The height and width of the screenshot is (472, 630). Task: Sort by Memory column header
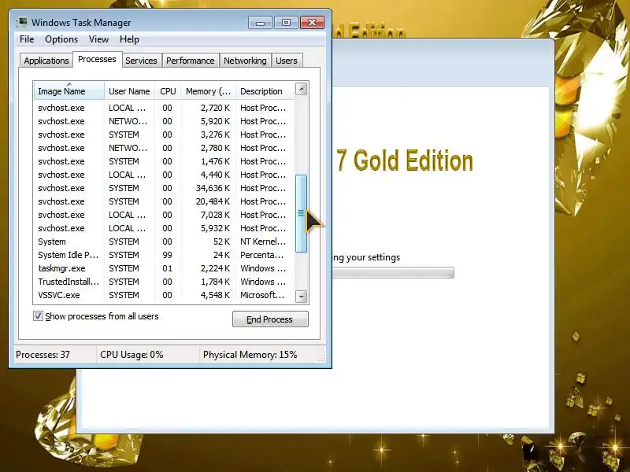coord(208,91)
